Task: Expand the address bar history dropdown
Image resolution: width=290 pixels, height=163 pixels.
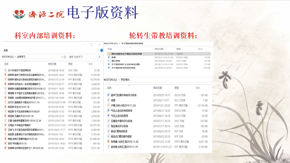Action: tap(62, 57)
